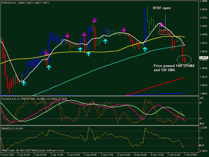This screenshot has width=209, height=157.
Task: Select the "01/07 open" chart label
Action: pyautogui.click(x=162, y=8)
